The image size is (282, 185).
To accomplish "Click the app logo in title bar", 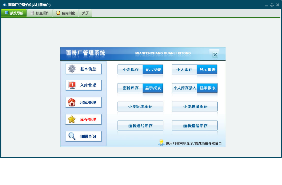I will (5, 5).
